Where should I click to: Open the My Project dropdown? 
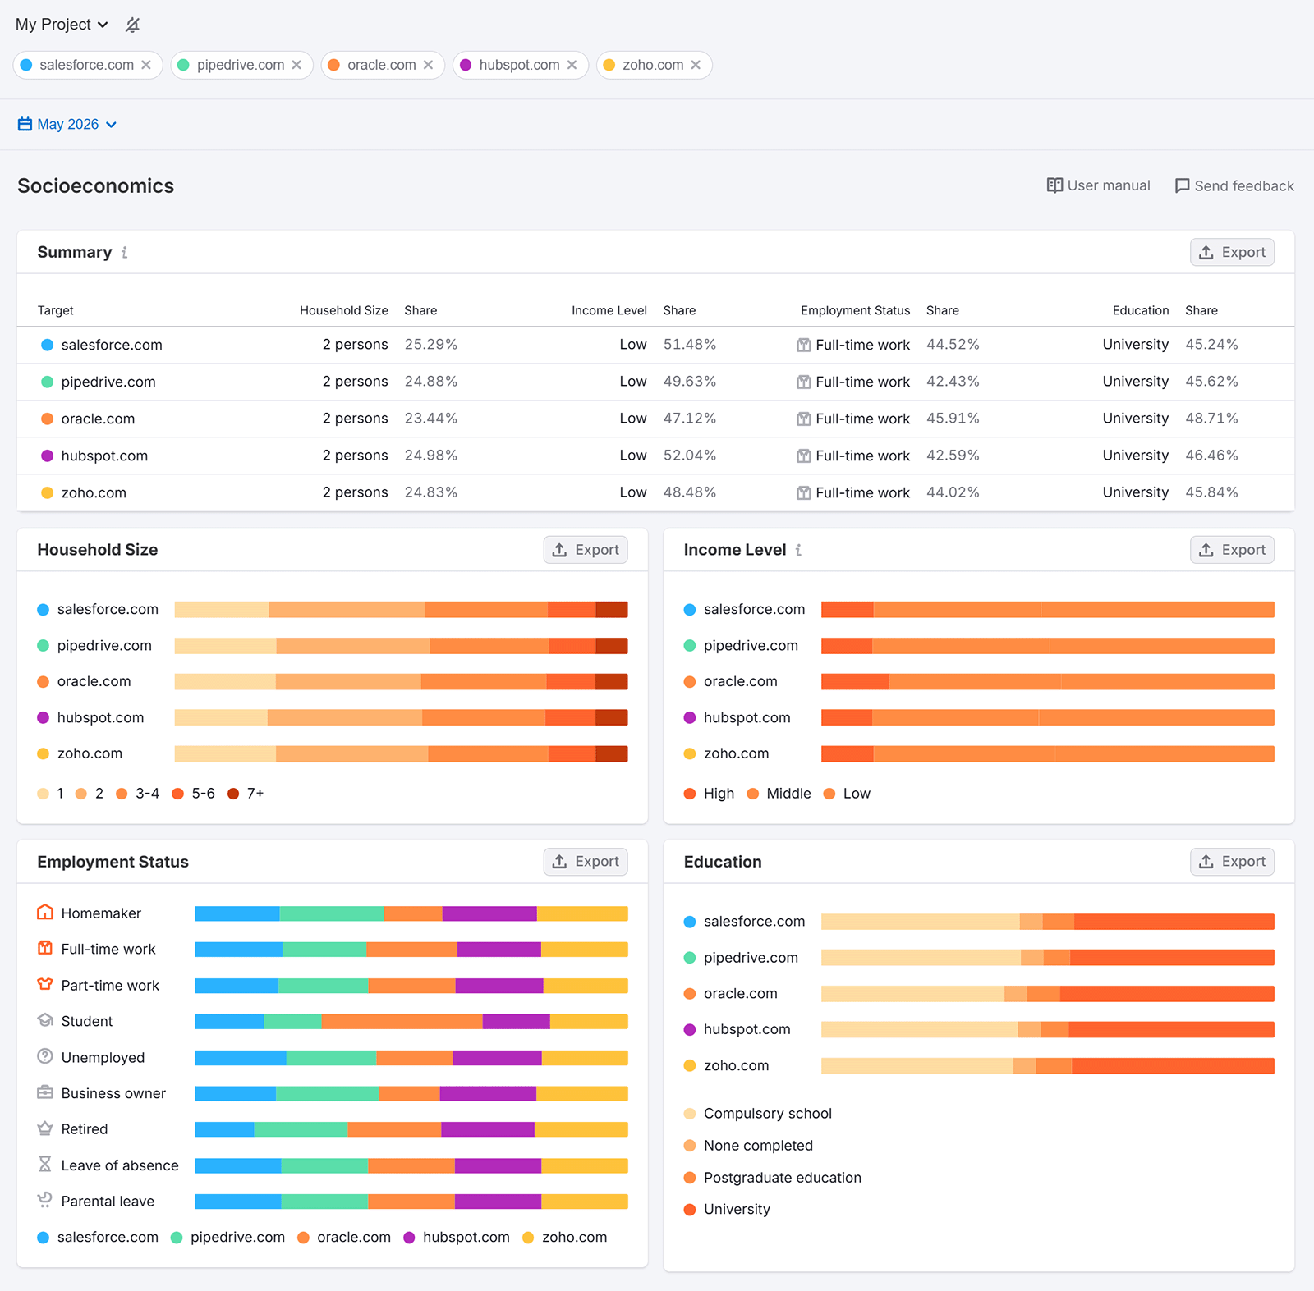(x=62, y=25)
